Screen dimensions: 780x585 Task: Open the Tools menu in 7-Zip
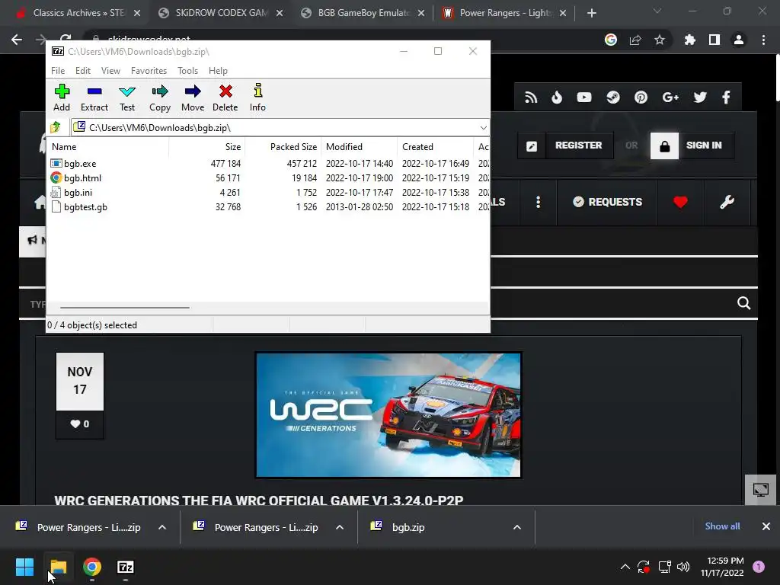click(187, 71)
